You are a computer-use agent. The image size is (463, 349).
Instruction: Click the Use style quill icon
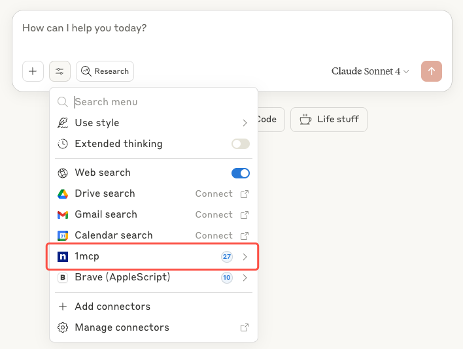tap(63, 123)
